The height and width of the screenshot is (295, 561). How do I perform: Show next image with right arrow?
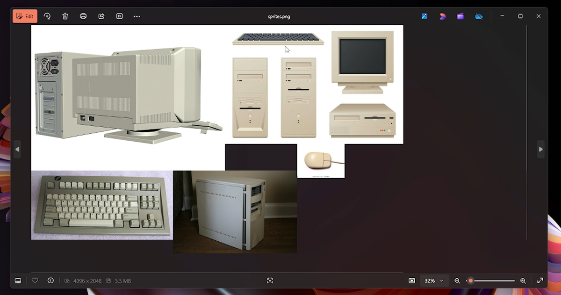(x=541, y=149)
